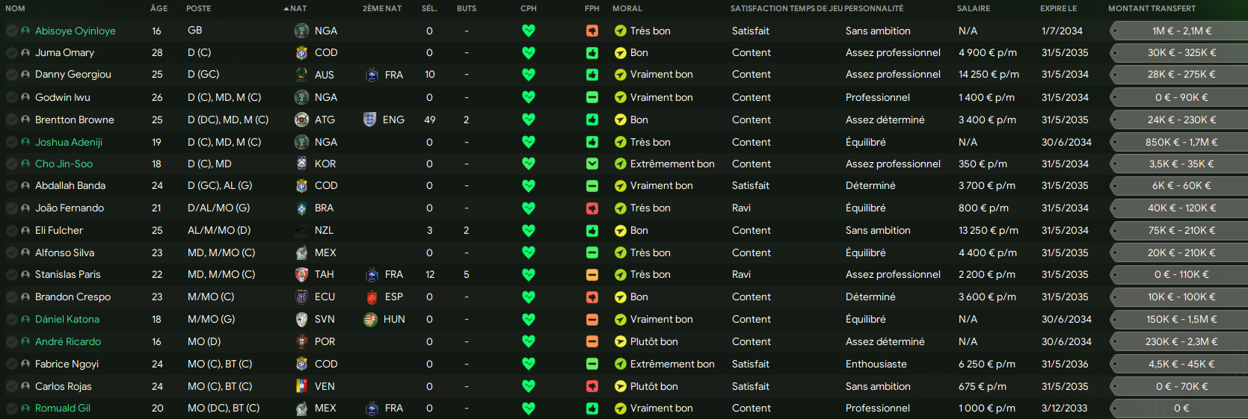Click Danny Georgiou's Australia nation badge
The width and height of the screenshot is (1248, 419).
click(x=301, y=75)
